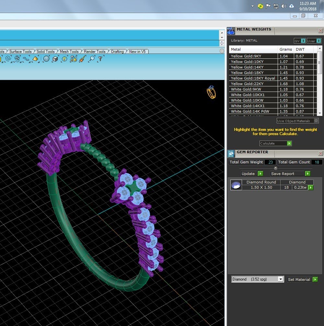The image size is (324, 326).
Task: Select the Yellow Gold:14KY row
Action: click(x=273, y=67)
